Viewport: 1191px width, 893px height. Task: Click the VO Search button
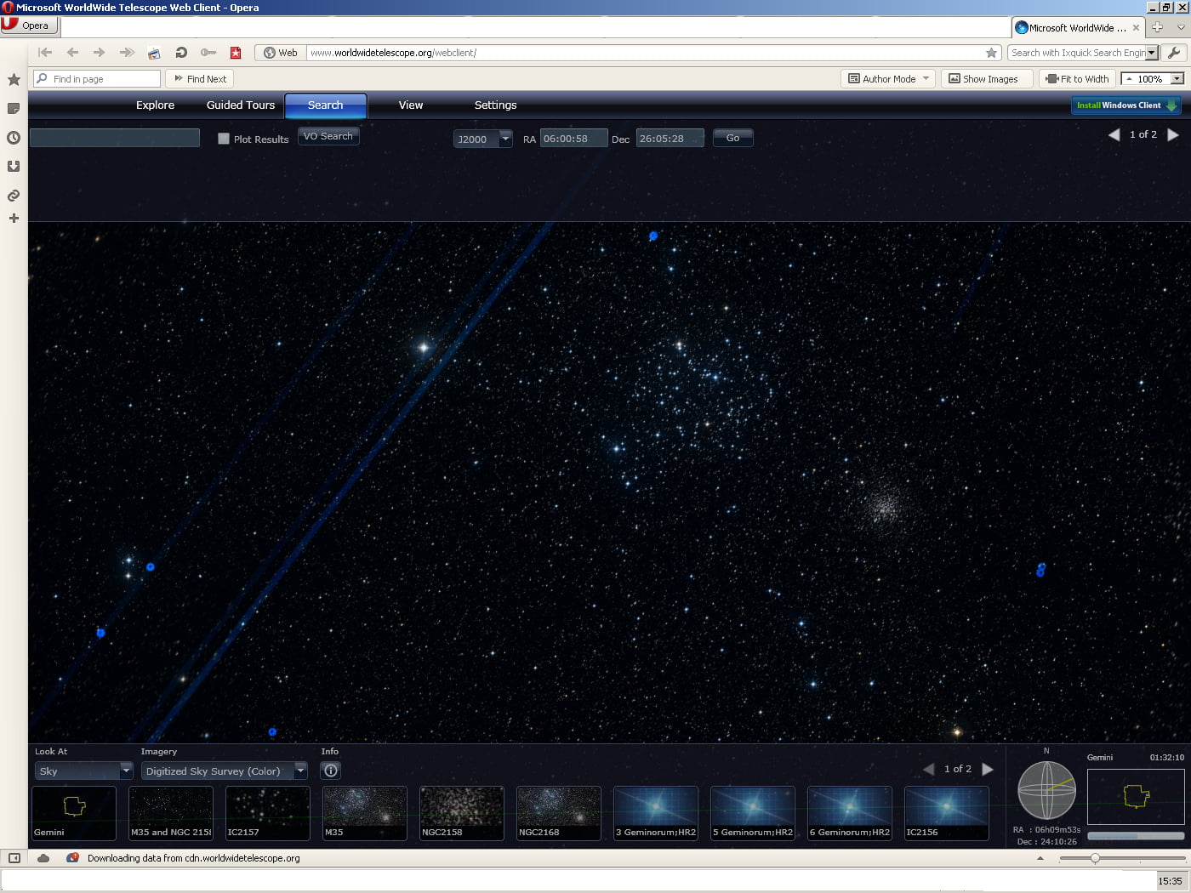[328, 136]
